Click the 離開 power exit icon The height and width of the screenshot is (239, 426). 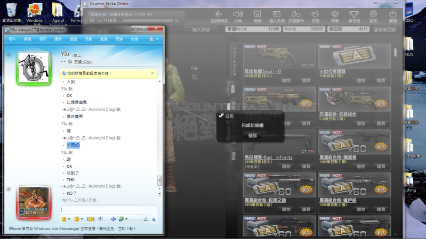point(392,17)
